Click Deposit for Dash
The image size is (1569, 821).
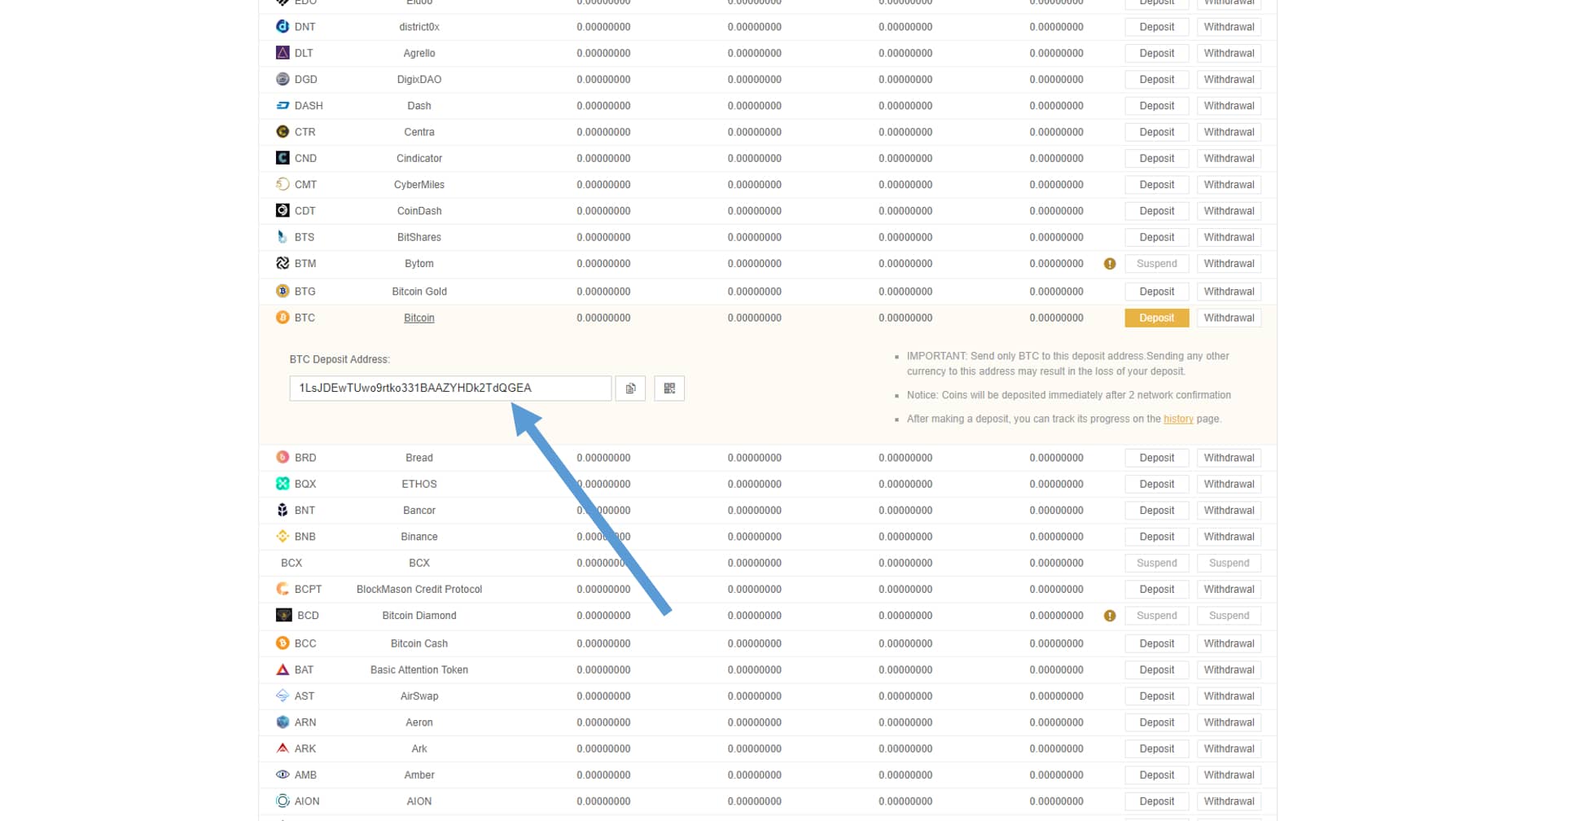pyautogui.click(x=1157, y=106)
